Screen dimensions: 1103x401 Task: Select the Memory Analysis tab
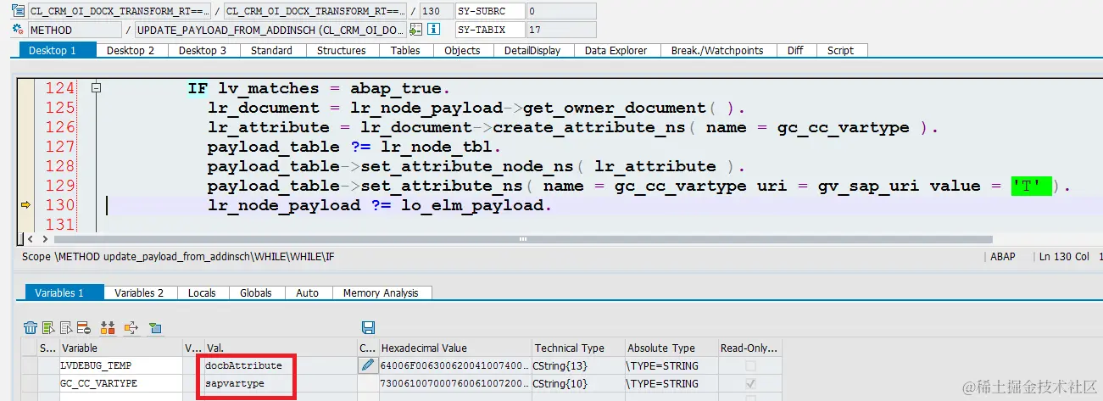click(381, 292)
